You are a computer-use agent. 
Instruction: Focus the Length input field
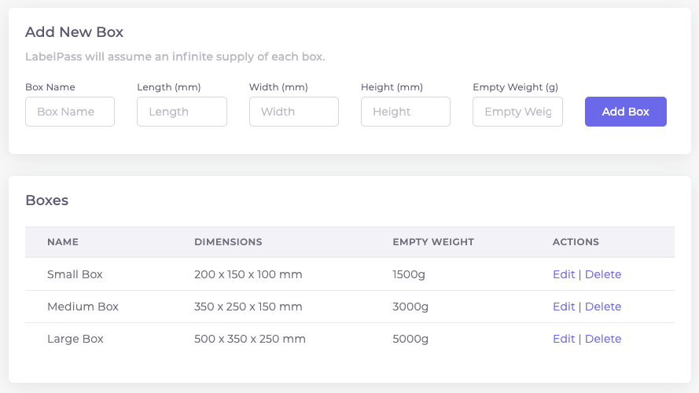tap(182, 112)
